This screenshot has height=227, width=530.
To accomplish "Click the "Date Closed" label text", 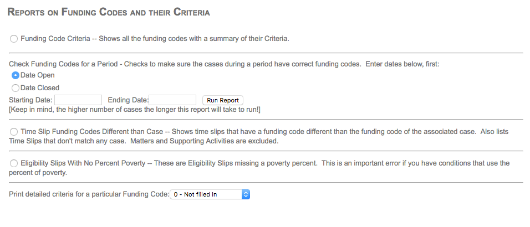I will 40,87.
